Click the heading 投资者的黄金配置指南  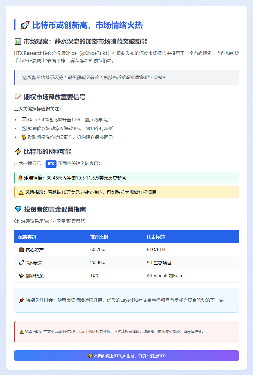click(55, 210)
